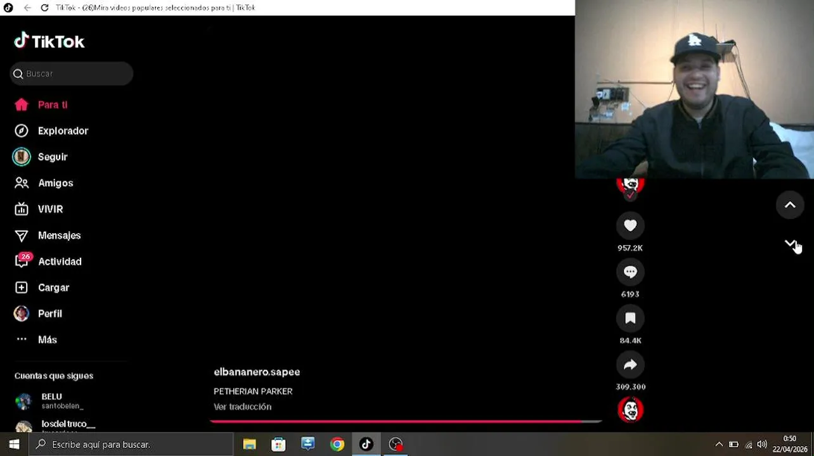This screenshot has height=456, width=814.
Task: Go to previous video with up chevron
Action: point(790,205)
